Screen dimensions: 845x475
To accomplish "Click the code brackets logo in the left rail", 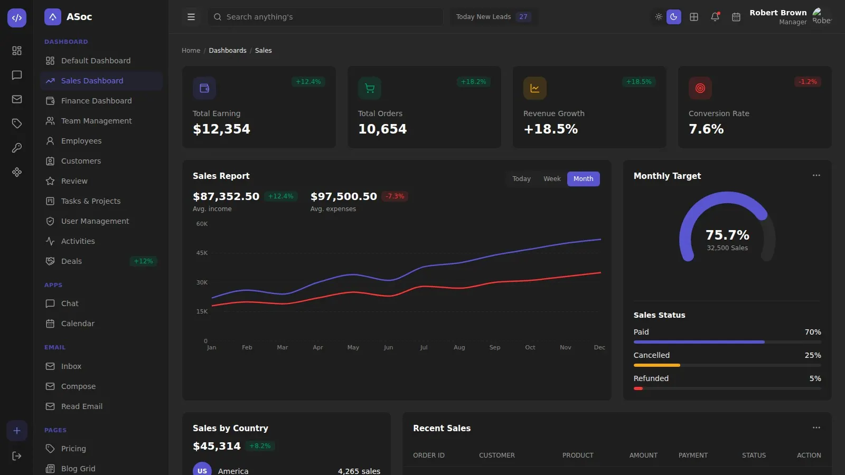I will pyautogui.click(x=17, y=17).
